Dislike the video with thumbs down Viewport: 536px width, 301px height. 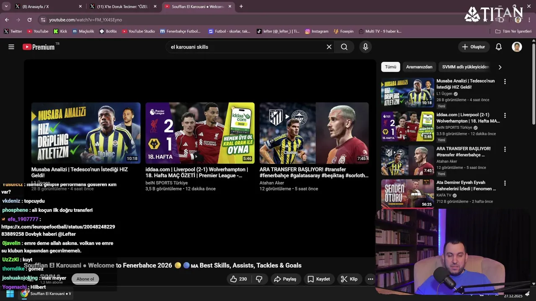click(x=259, y=279)
